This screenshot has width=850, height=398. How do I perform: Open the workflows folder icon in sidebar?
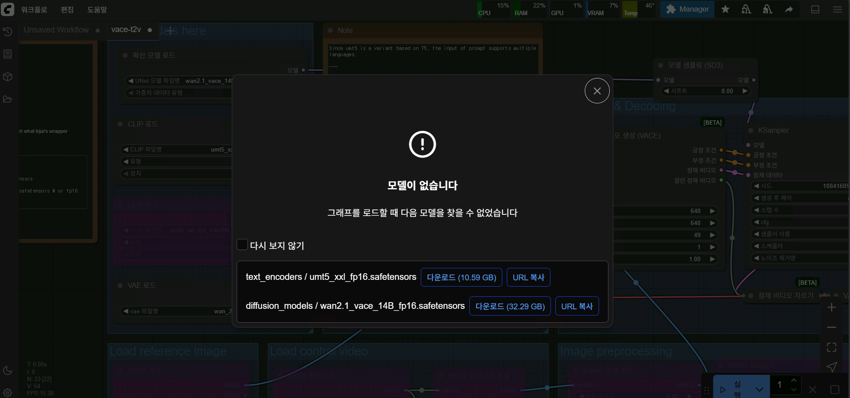coord(8,99)
